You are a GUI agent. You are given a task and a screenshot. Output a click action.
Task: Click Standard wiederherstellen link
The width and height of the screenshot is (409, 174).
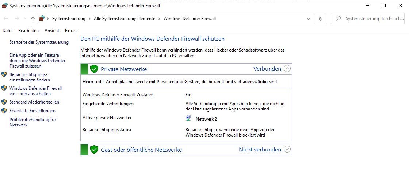(34, 102)
